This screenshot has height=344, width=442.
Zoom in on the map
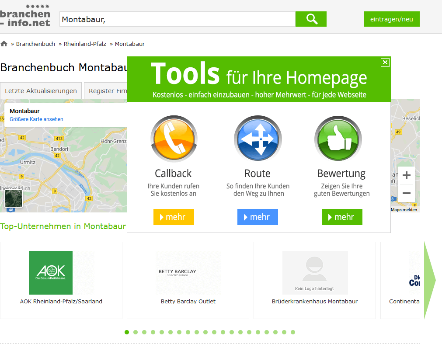tap(406, 176)
